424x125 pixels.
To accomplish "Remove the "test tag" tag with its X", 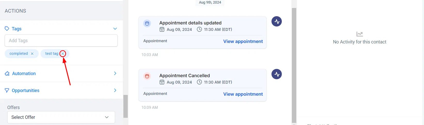I will point(63,53).
